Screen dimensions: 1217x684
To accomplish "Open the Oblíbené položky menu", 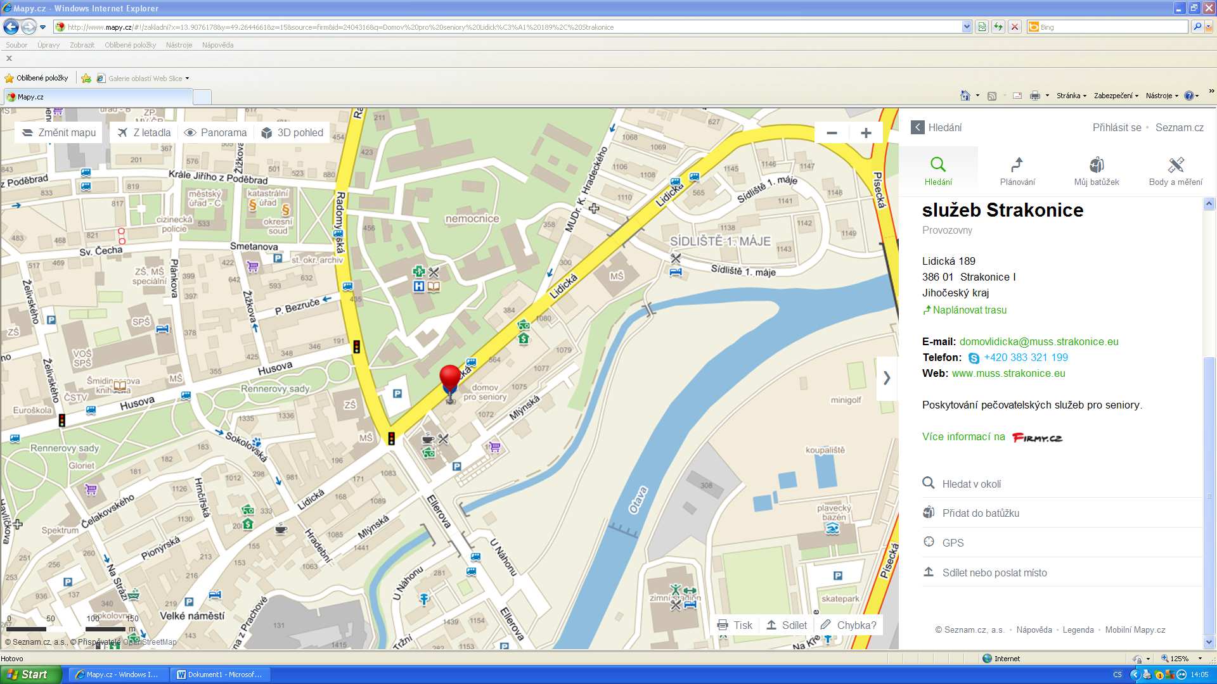I will click(130, 45).
